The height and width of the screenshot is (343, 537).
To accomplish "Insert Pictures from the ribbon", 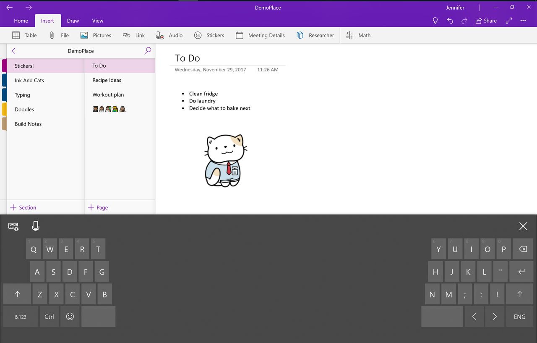I will pos(96,35).
